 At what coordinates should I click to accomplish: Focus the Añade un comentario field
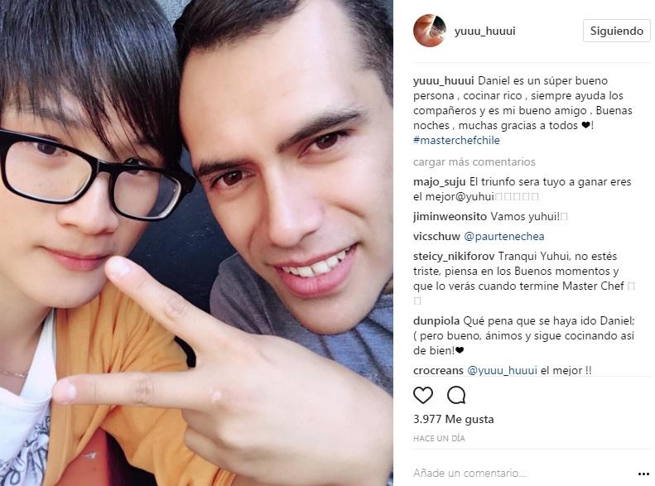pos(523,474)
